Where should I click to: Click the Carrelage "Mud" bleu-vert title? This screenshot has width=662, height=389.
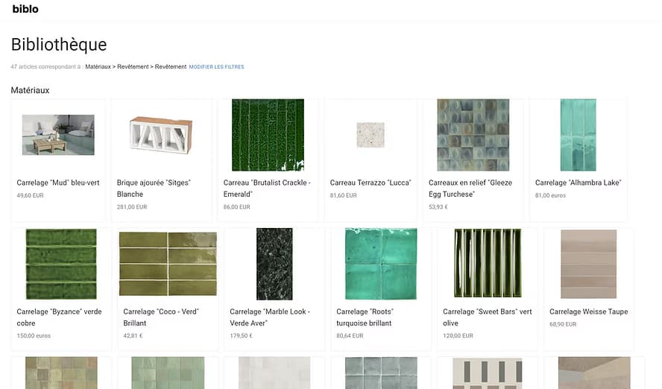tap(57, 183)
